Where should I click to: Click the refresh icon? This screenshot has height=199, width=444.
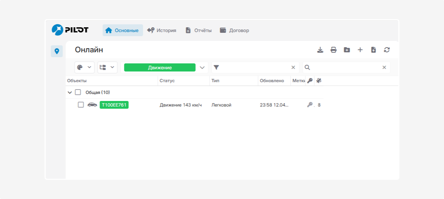pyautogui.click(x=387, y=50)
